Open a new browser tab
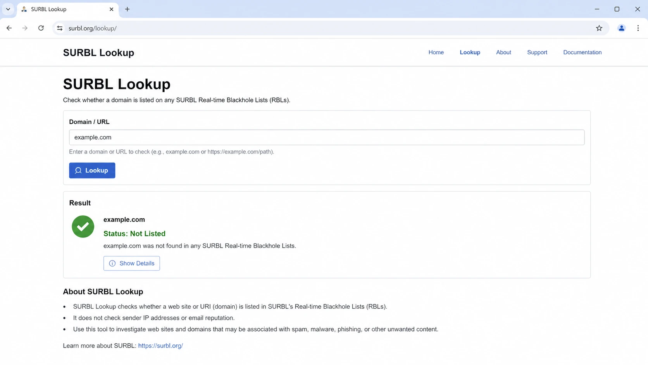This screenshot has height=365, width=648. 127,9
